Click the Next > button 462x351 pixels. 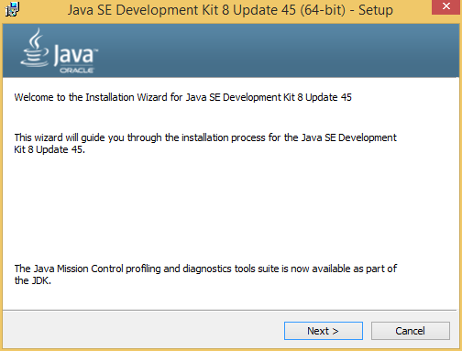pyautogui.click(x=324, y=331)
